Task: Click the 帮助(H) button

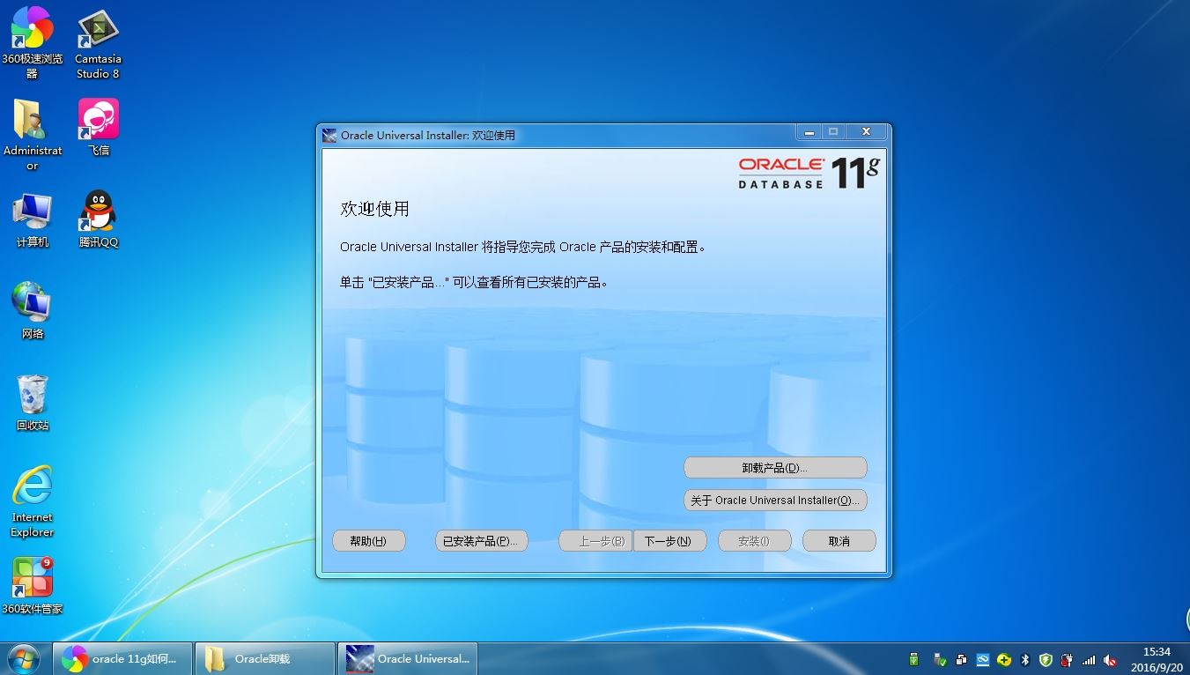Action: coord(368,541)
